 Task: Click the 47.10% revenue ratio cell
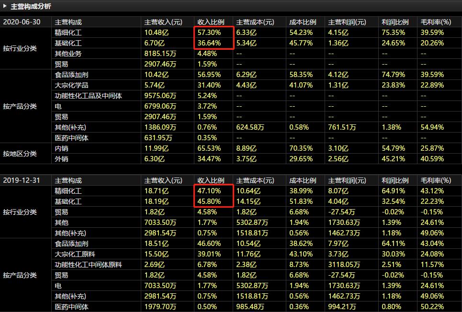[x=209, y=191]
